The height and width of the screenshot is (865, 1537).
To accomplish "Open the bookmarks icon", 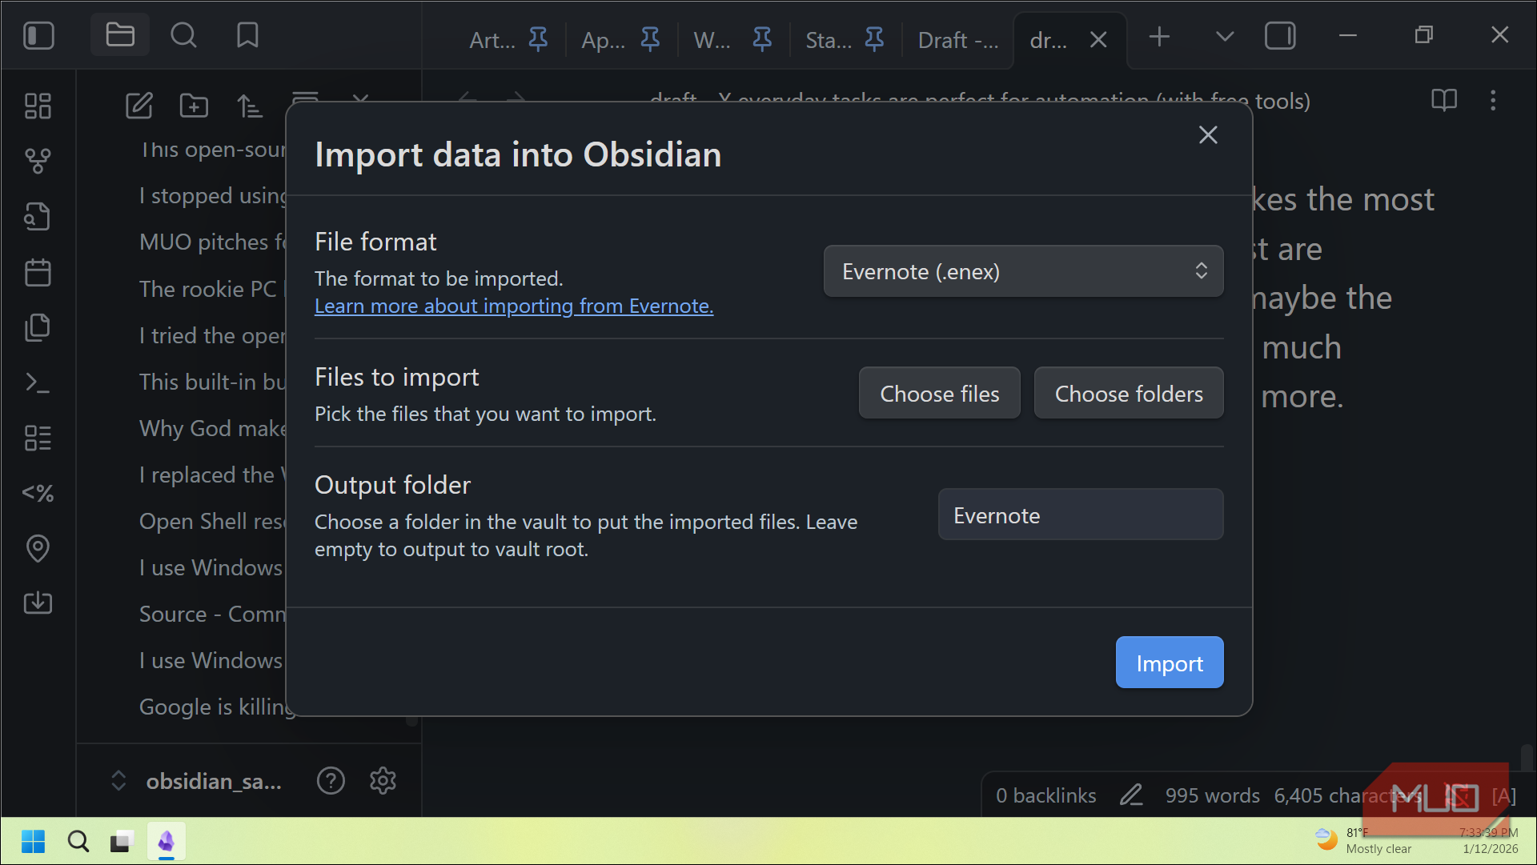I will coord(247,35).
